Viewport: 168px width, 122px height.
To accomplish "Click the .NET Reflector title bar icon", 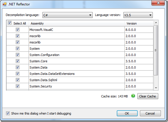I will tap(5, 4).
